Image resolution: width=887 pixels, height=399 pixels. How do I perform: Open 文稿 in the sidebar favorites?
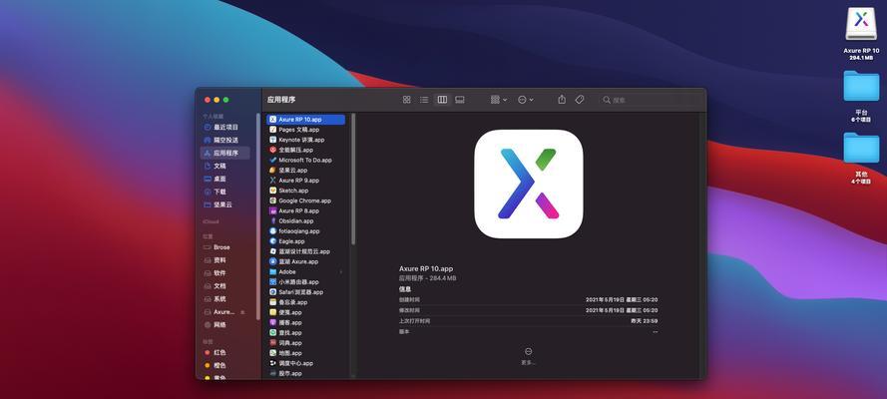(x=225, y=166)
